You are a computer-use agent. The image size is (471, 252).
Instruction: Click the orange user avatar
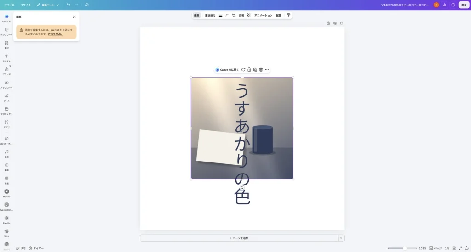point(436,5)
